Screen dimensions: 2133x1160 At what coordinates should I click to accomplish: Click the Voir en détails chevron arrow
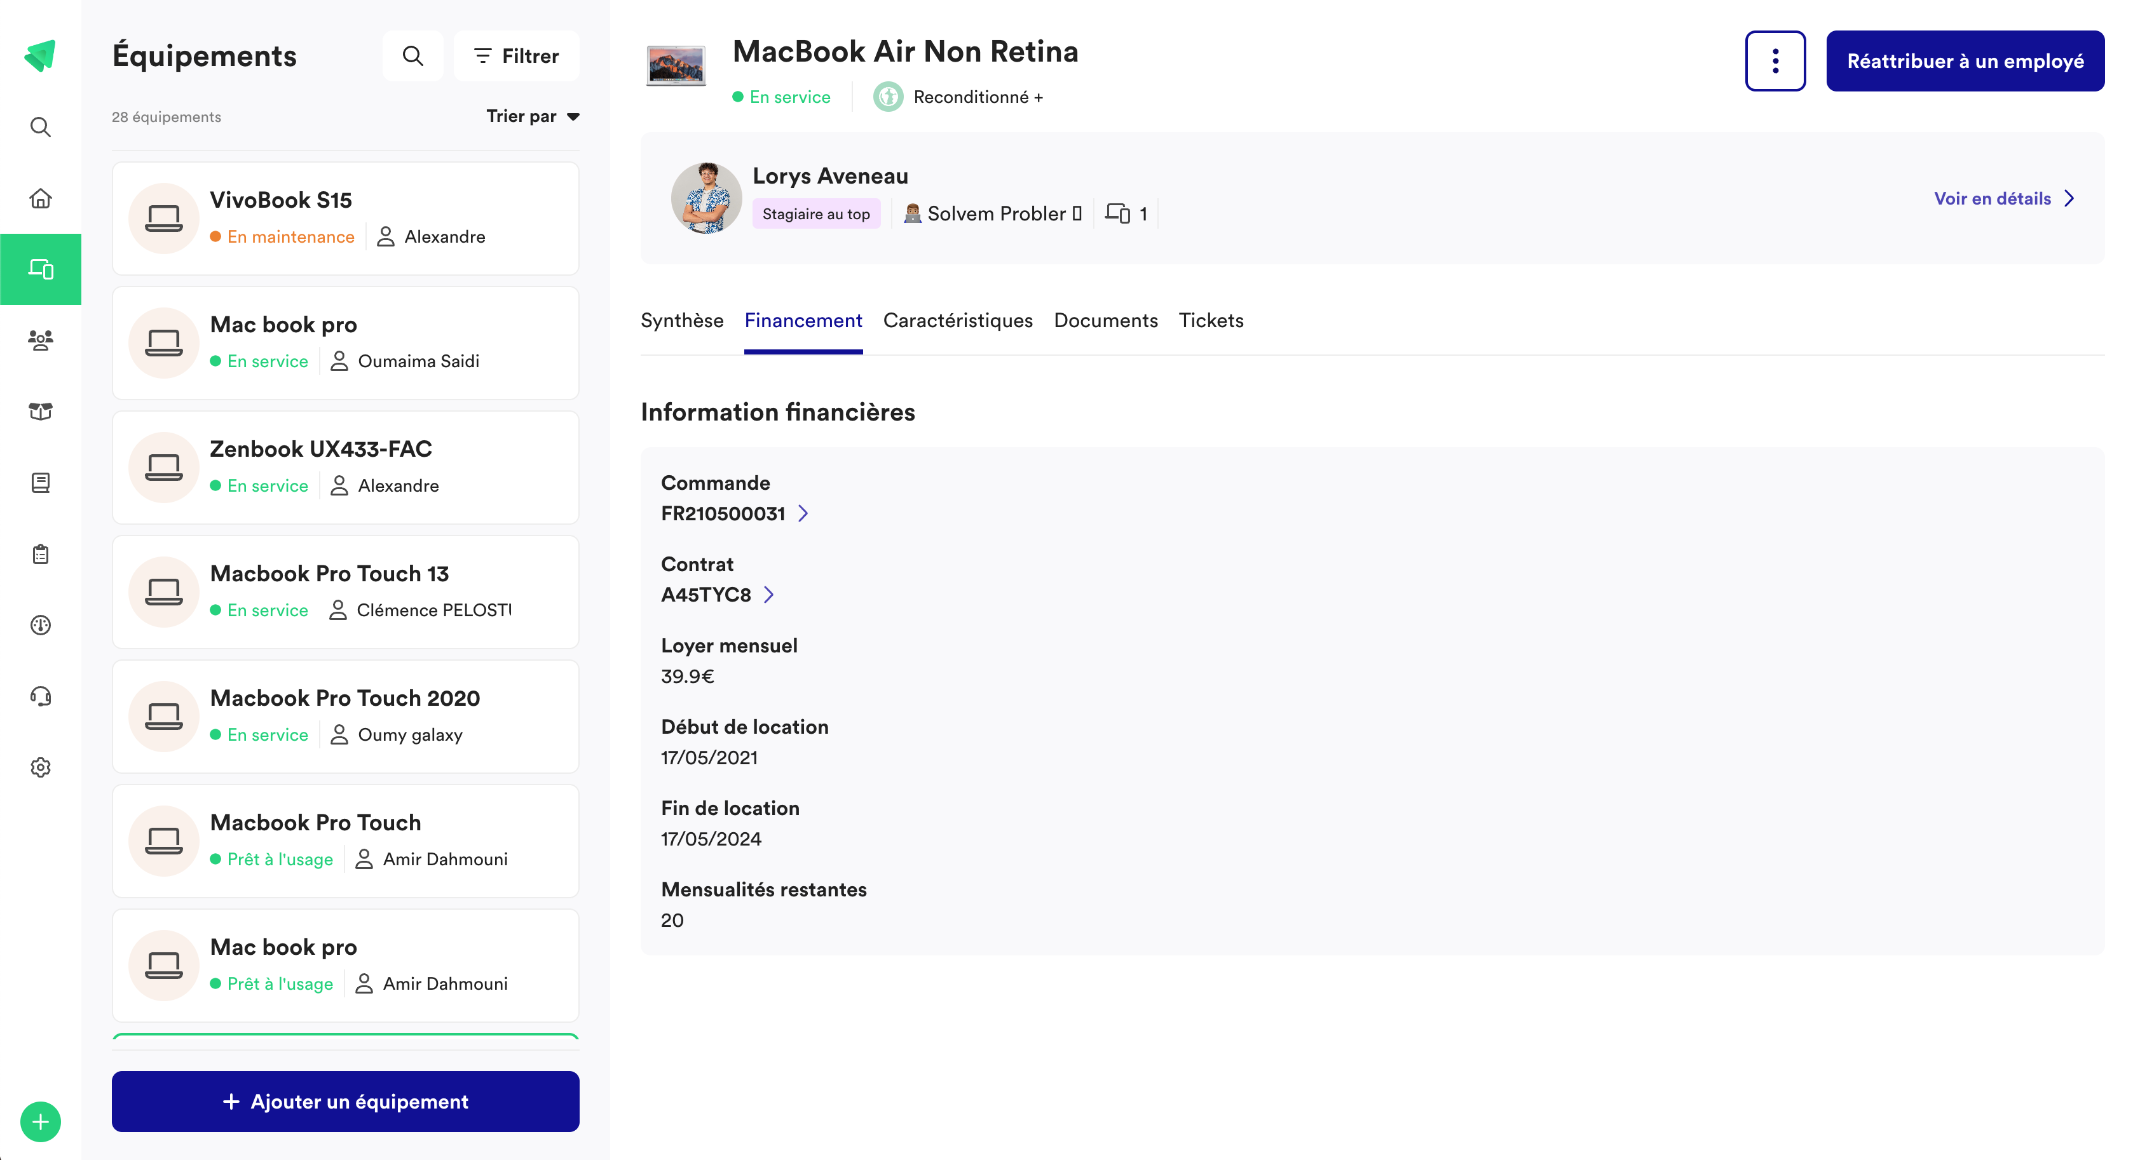(x=2068, y=199)
